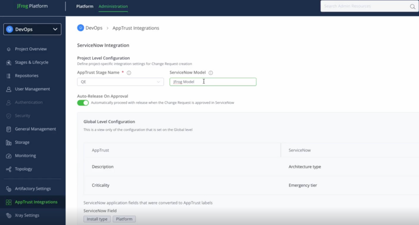The image size is (419, 225).
Task: Click the Topology nodes icon
Action: [x=8, y=169]
